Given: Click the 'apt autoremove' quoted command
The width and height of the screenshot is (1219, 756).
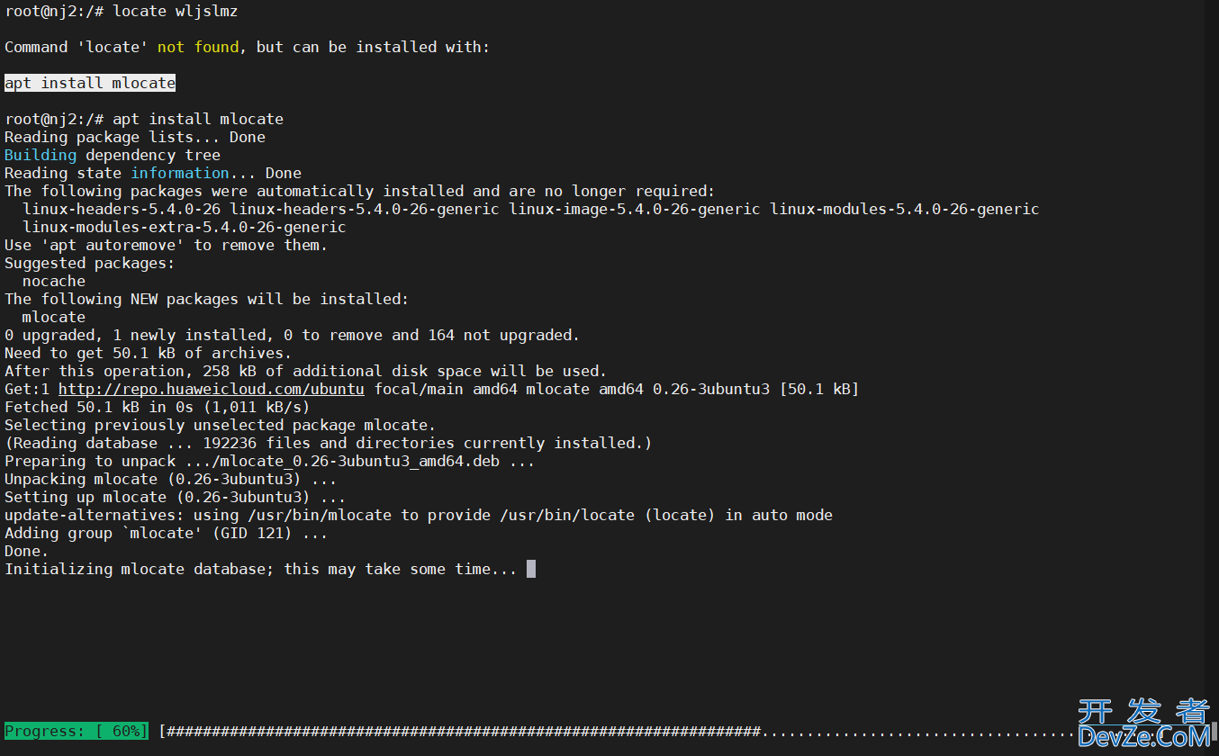Looking at the screenshot, I should (113, 245).
